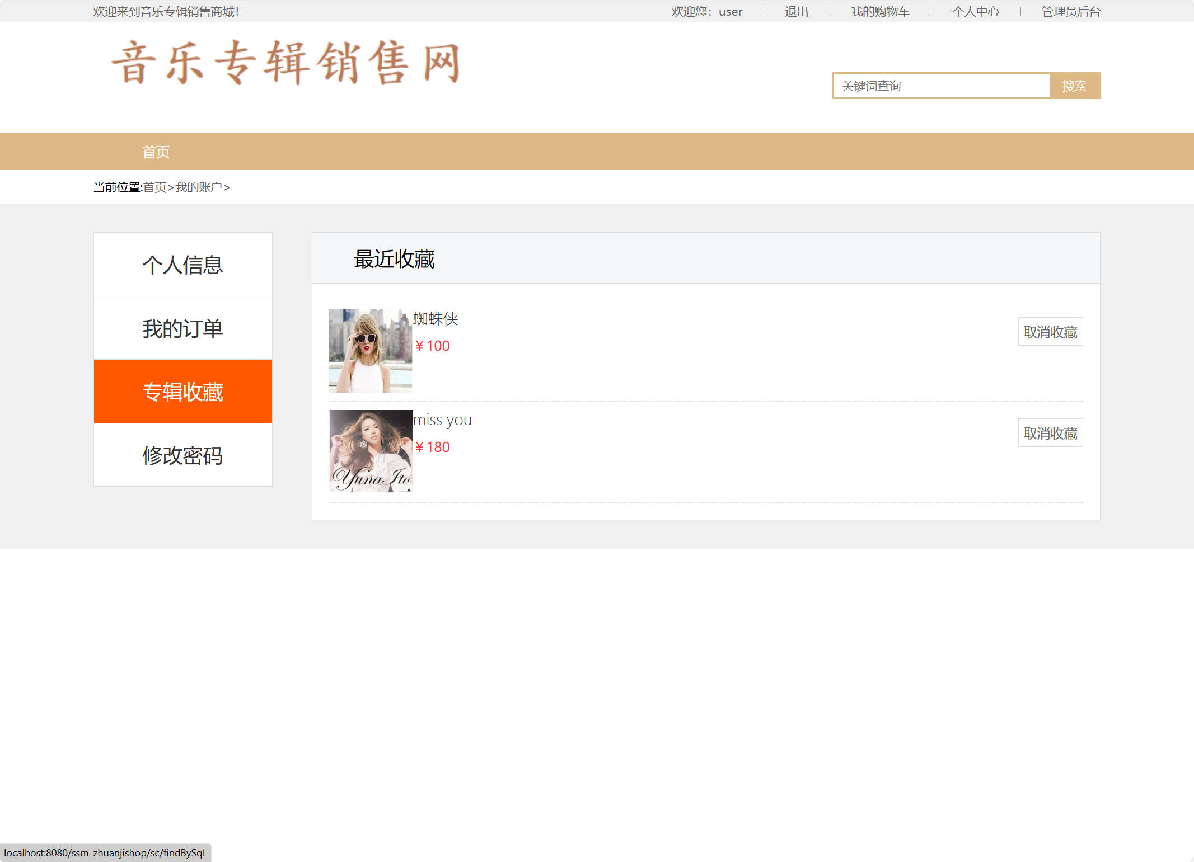Click 退出 to log out

click(x=796, y=12)
